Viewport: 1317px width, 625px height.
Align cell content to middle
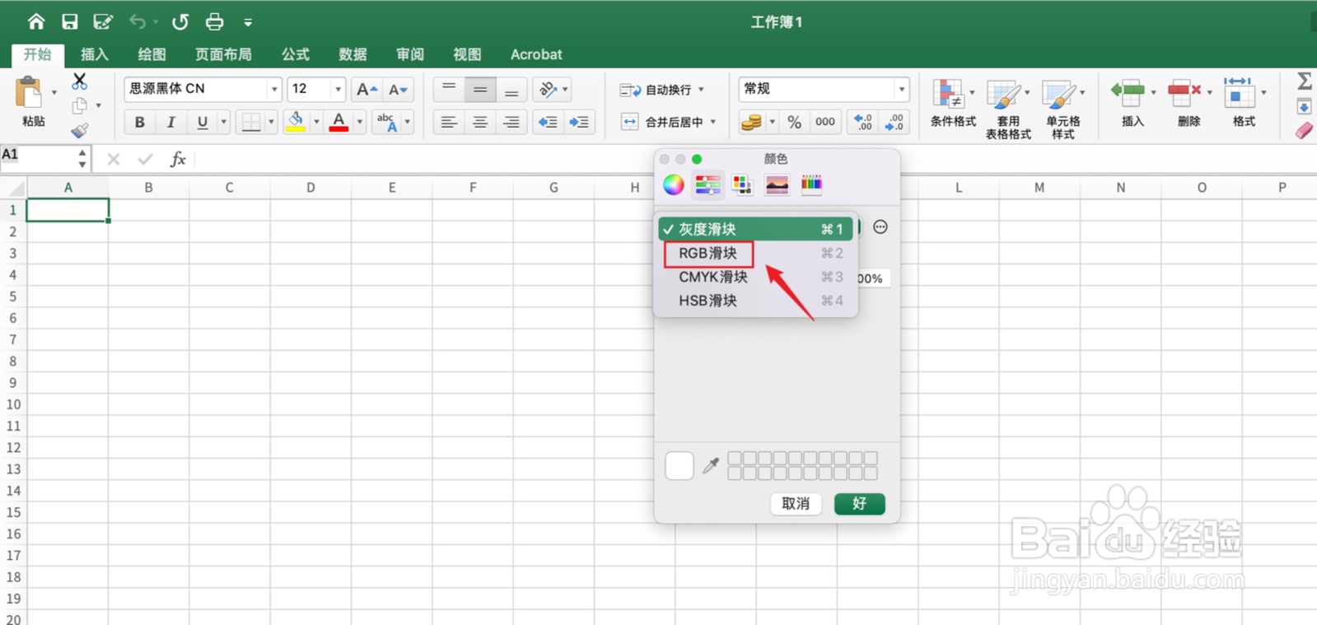480,89
